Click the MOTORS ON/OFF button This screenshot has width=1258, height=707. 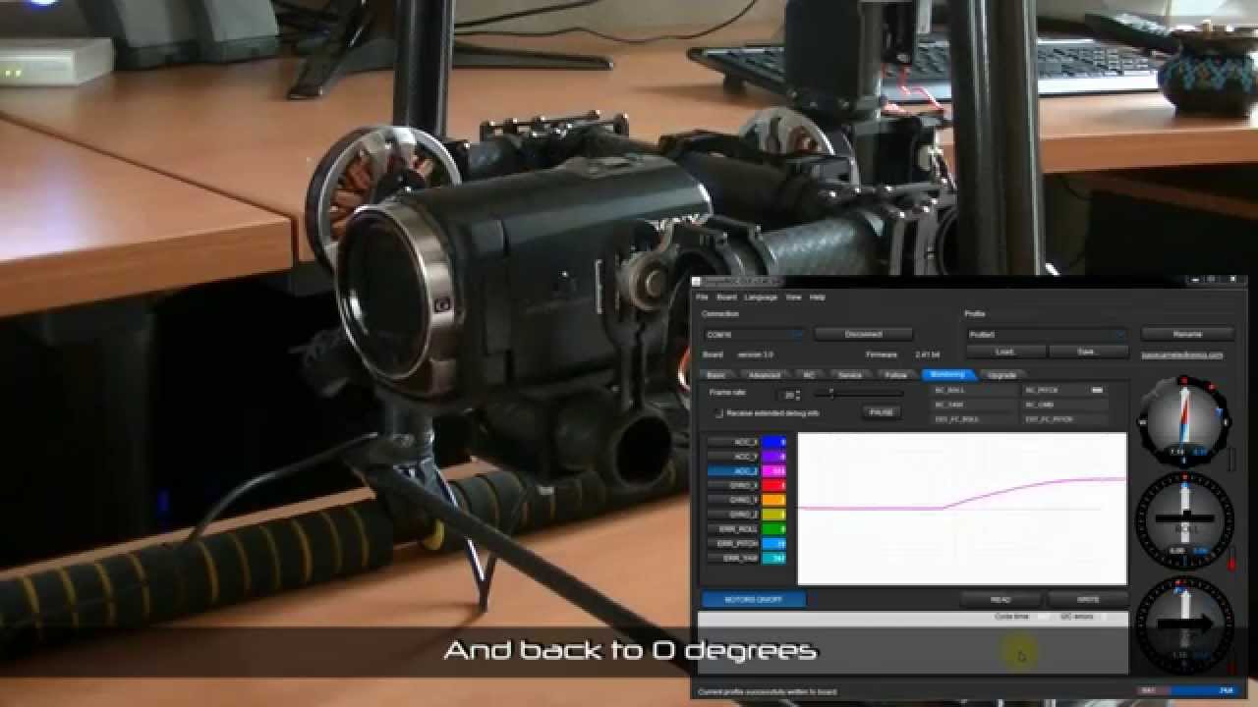(754, 599)
